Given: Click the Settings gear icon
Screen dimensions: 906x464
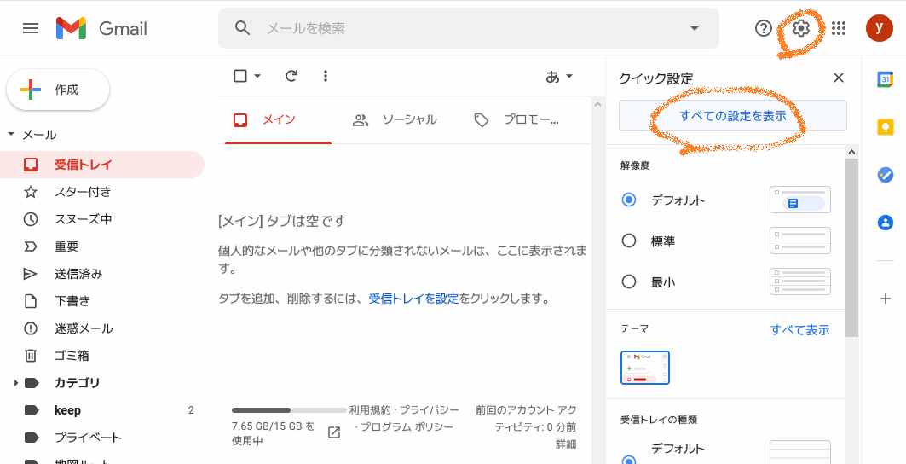Looking at the screenshot, I should [801, 28].
